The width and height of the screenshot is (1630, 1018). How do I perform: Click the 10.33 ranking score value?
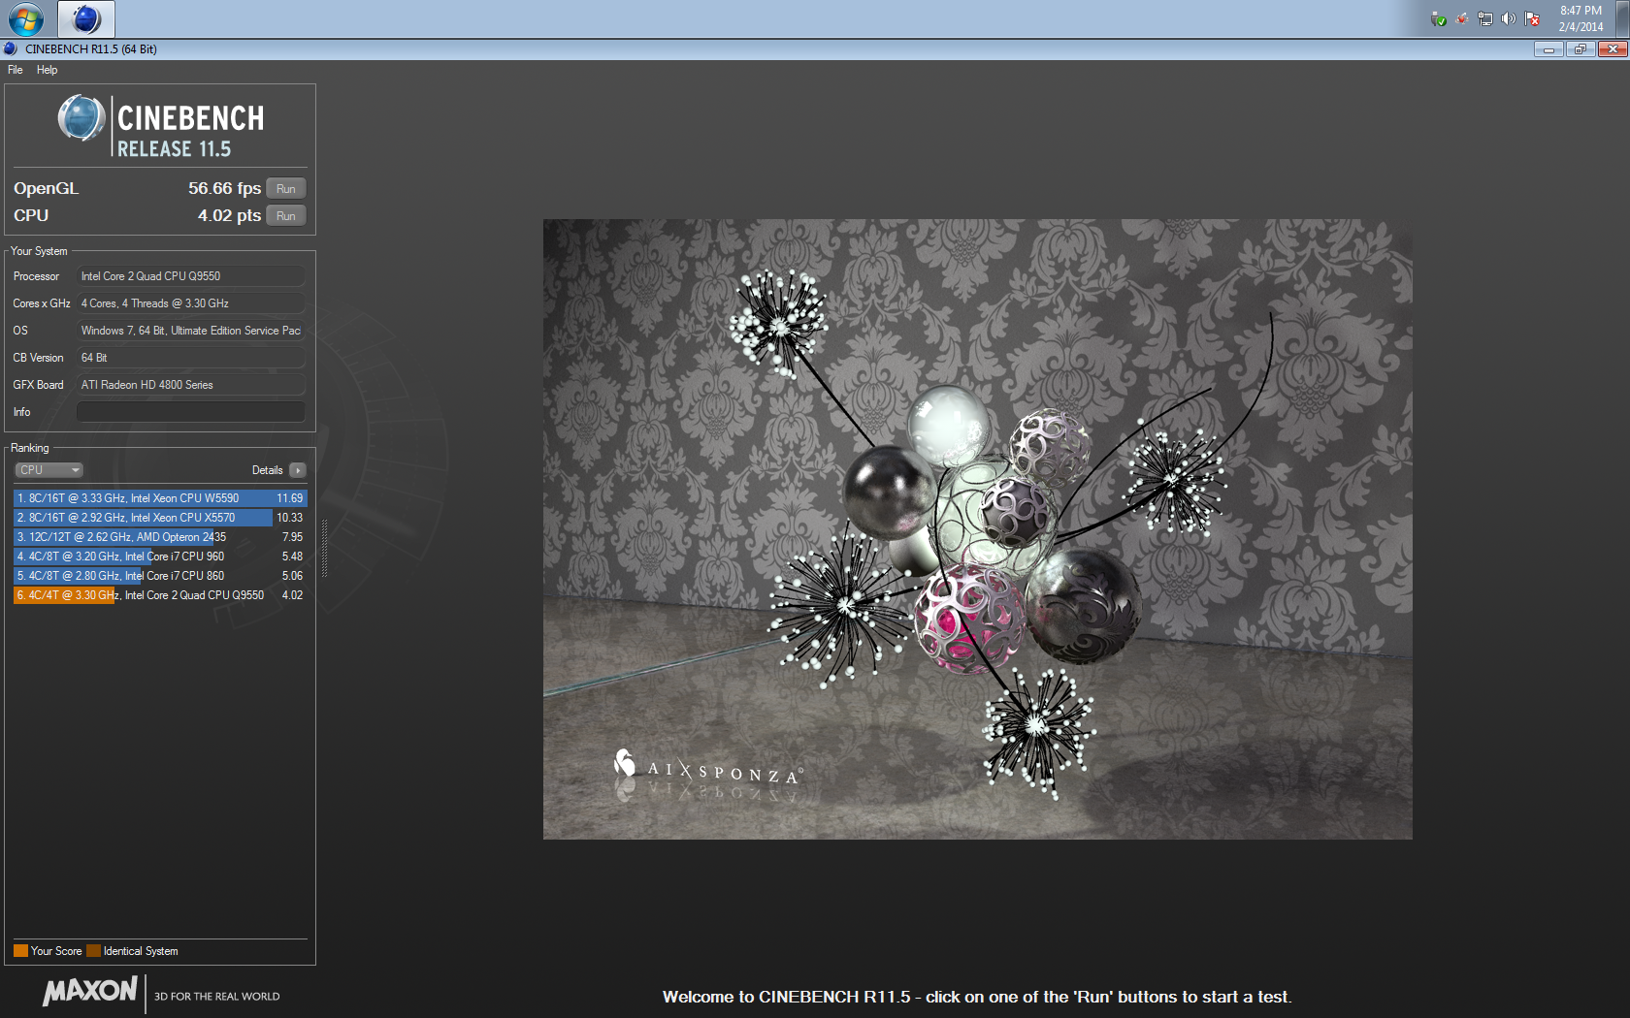(x=290, y=518)
